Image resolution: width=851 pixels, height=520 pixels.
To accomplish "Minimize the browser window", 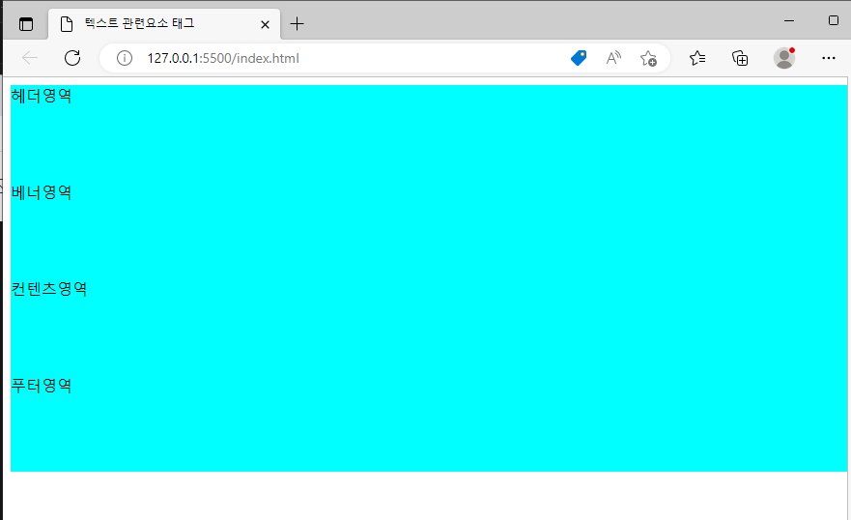I will tap(789, 20).
